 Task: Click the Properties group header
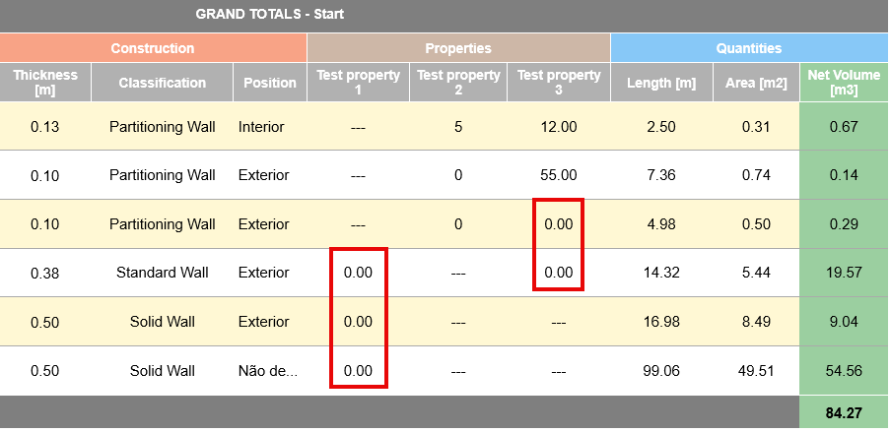point(458,47)
